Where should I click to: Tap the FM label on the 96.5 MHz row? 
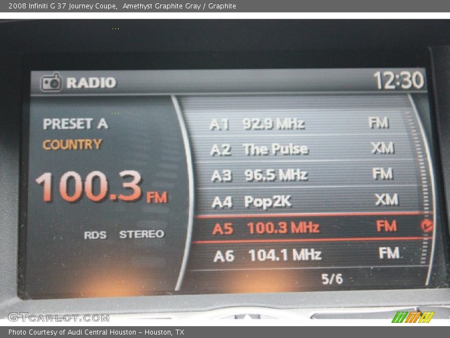[382, 174]
